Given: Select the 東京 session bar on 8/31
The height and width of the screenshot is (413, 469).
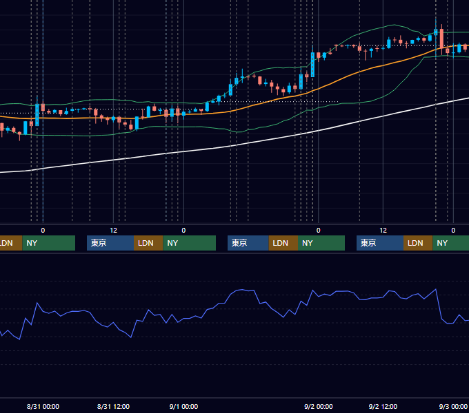Looking at the screenshot, I should (x=110, y=243).
